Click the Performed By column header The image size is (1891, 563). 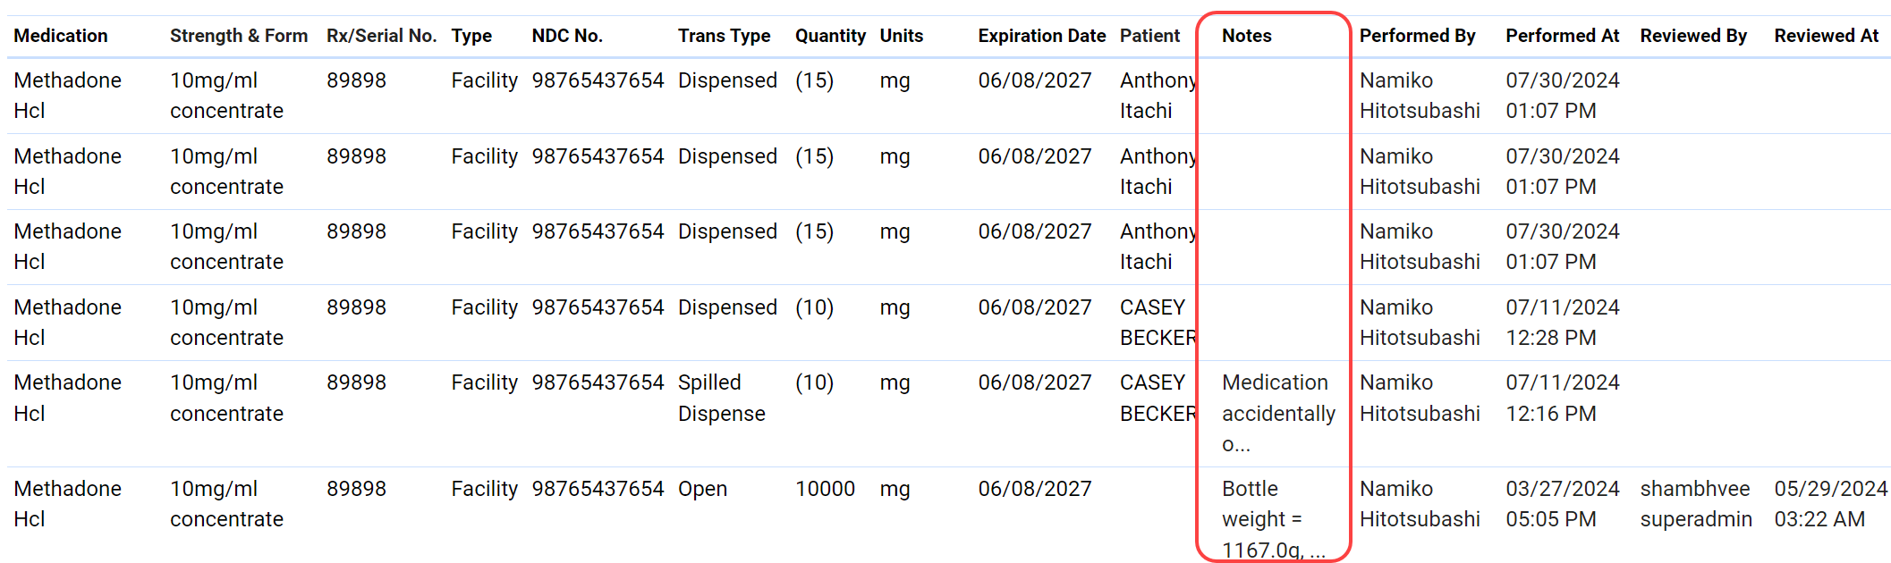[x=1417, y=36]
